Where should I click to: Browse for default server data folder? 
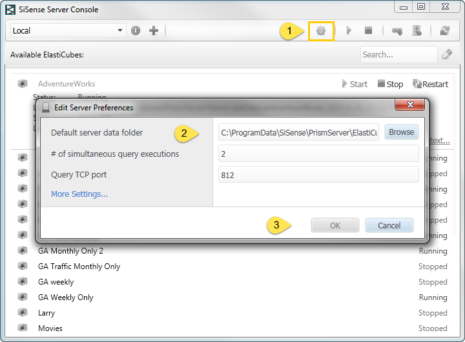click(x=401, y=132)
